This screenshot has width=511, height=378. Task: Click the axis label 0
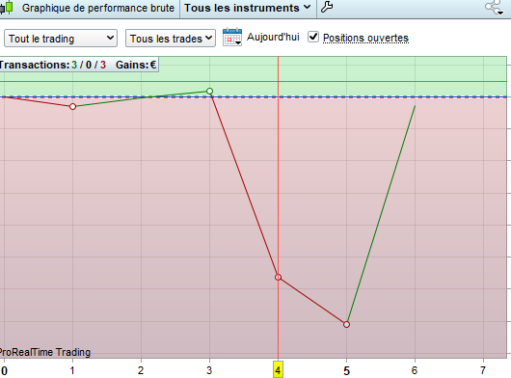click(x=4, y=370)
